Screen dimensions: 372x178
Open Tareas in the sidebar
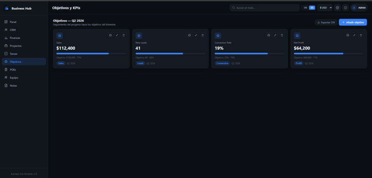click(x=24, y=54)
